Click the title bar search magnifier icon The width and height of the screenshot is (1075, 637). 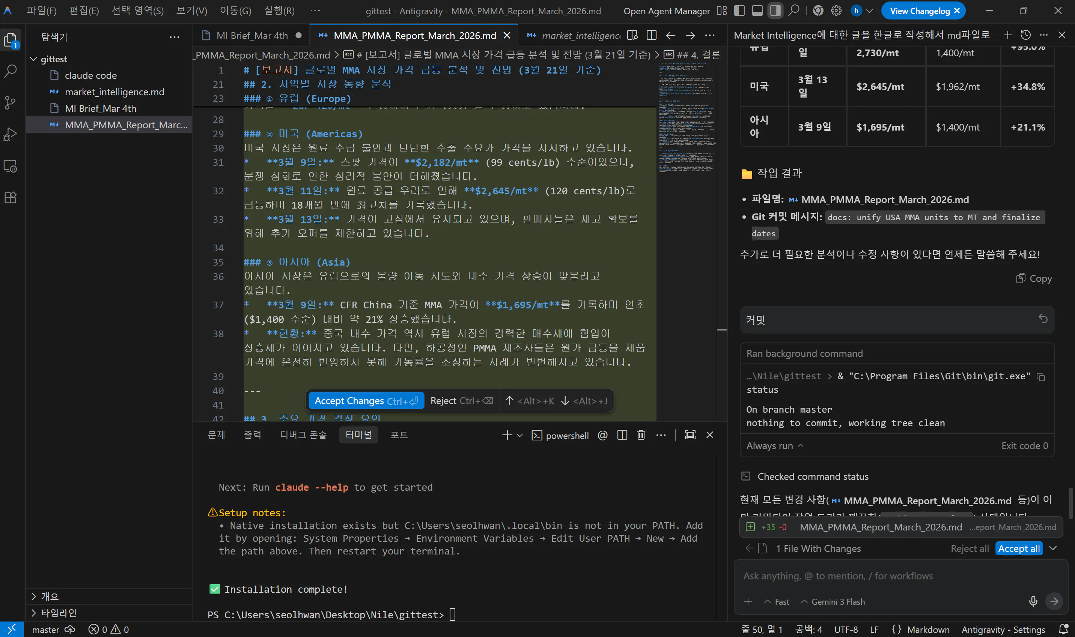tap(794, 11)
